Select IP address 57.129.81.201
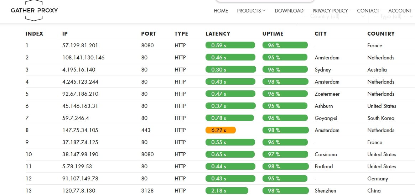Screen dimensions: 415x195 [x=80, y=46]
